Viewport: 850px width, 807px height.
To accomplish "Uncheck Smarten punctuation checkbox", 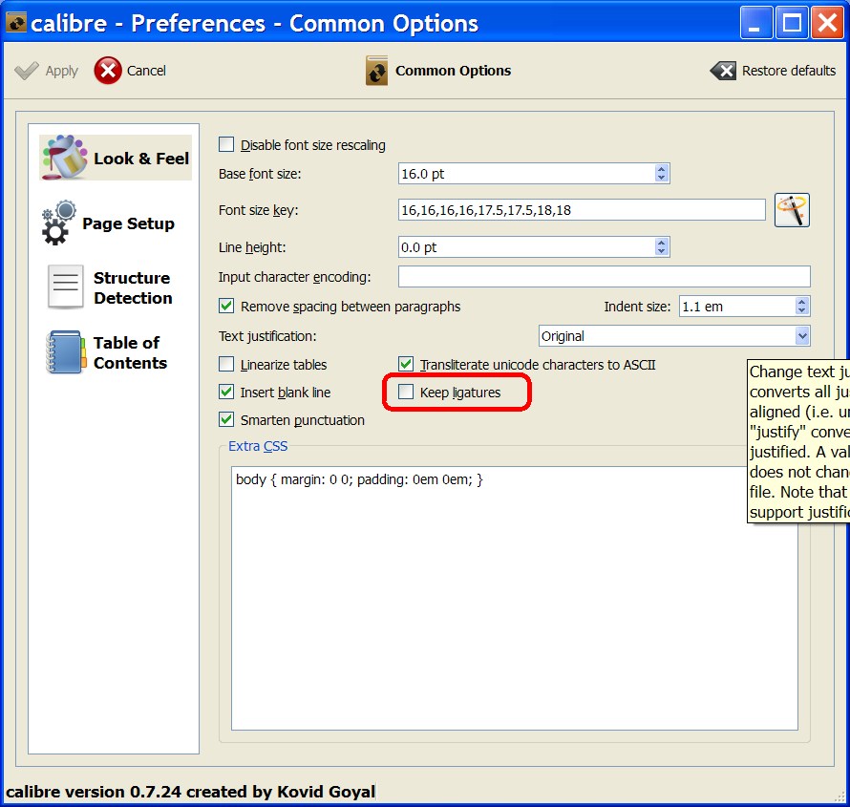I will [x=226, y=419].
